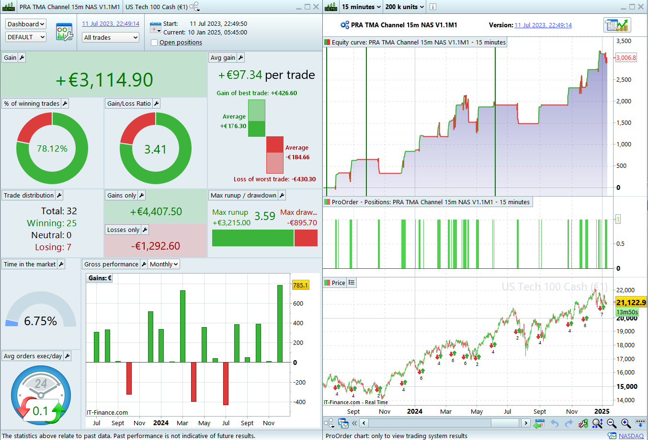The height and width of the screenshot is (440, 648).
Task: Toggle the Open positions checkbox
Action: tap(154, 43)
